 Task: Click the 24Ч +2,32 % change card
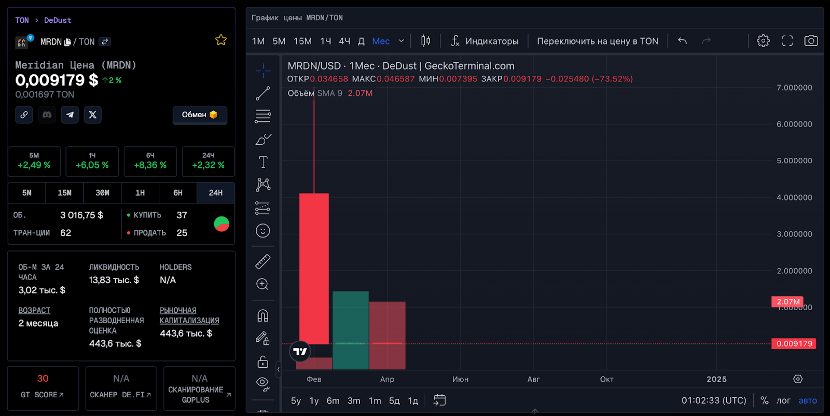pyautogui.click(x=208, y=162)
